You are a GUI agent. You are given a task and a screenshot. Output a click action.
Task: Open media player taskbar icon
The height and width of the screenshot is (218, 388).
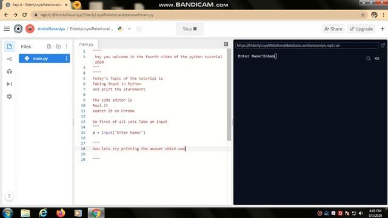(78, 213)
